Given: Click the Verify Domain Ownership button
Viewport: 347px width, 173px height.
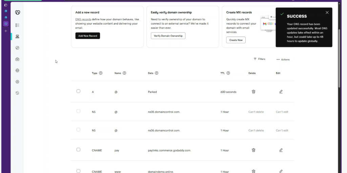Looking at the screenshot, I should [x=168, y=36].
